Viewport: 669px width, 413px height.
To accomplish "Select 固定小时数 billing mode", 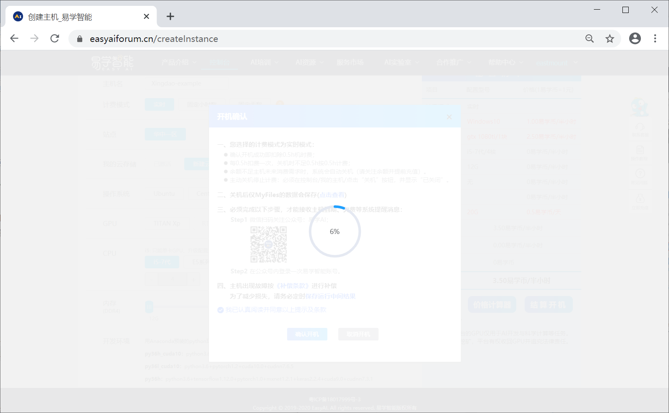I will tap(202, 104).
